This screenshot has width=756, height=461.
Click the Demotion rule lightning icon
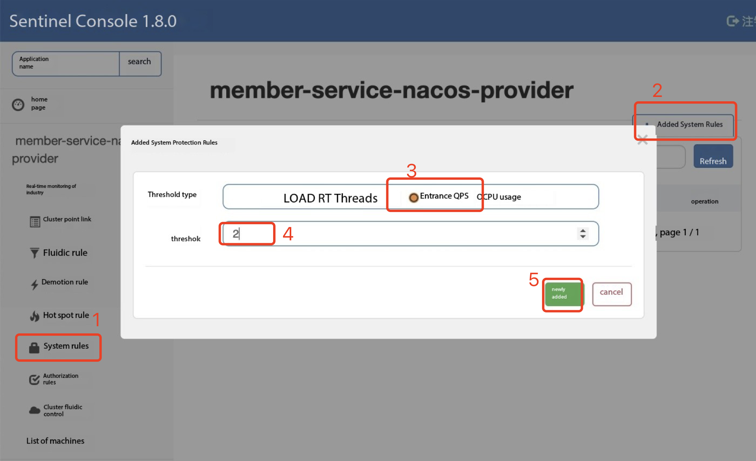tap(35, 284)
